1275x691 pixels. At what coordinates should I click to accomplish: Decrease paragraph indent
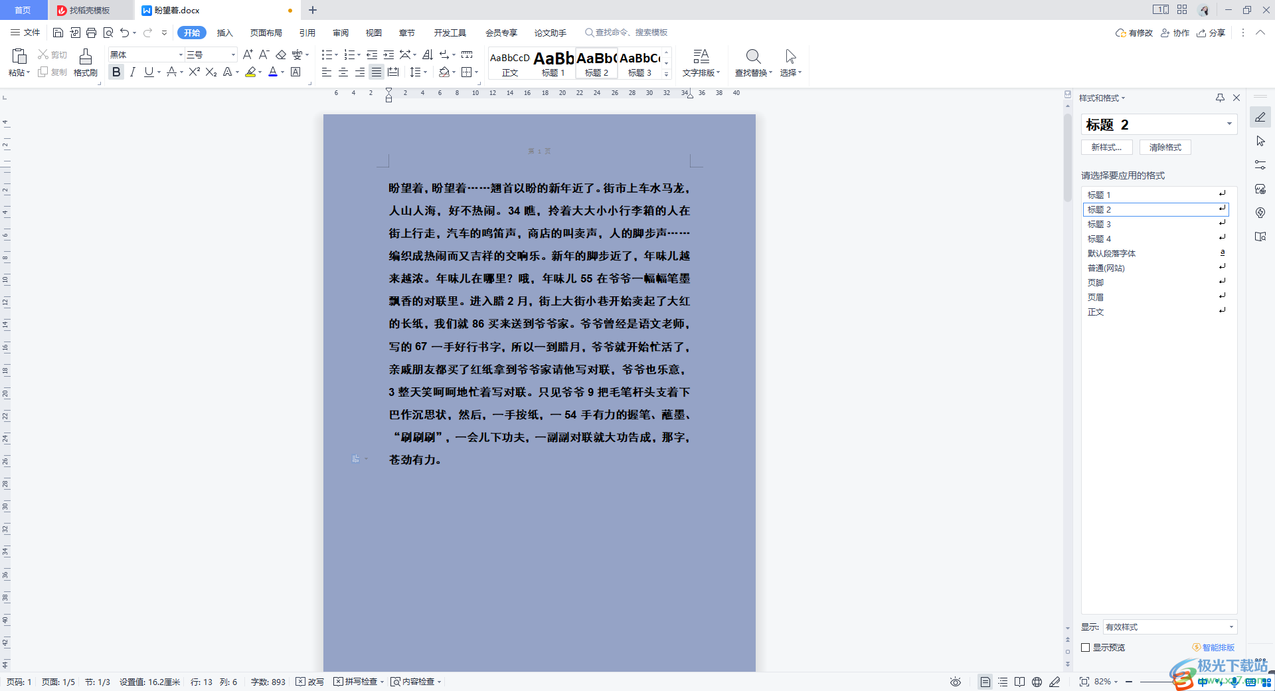point(372,54)
